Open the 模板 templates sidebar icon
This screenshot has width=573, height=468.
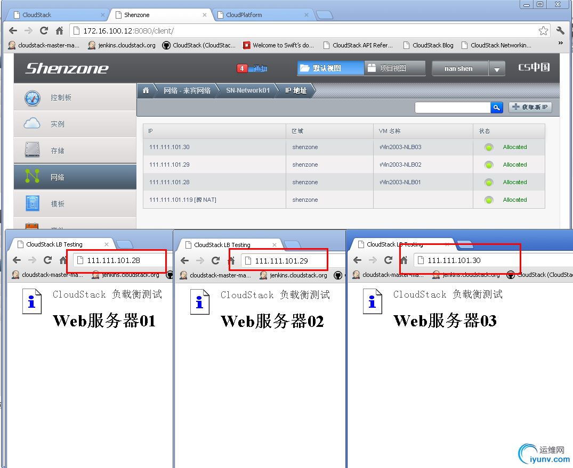32,203
